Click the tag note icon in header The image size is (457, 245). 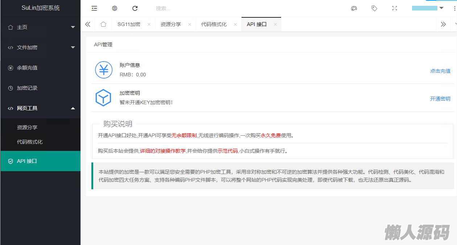coord(374,8)
